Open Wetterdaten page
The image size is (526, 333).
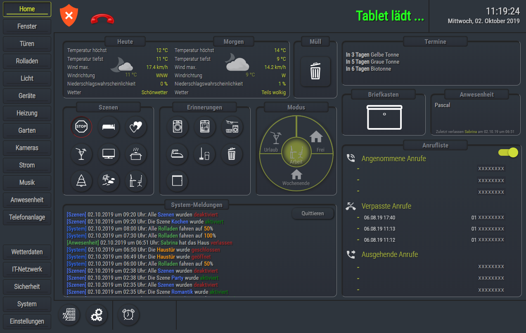[27, 252]
